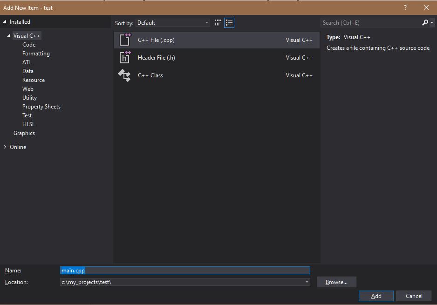Select the ATL category
The height and width of the screenshot is (305, 437).
(x=27, y=62)
